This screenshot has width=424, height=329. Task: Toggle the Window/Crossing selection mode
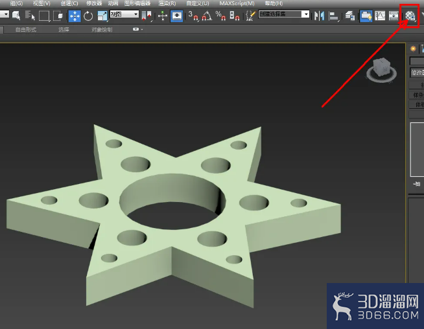pos(58,16)
